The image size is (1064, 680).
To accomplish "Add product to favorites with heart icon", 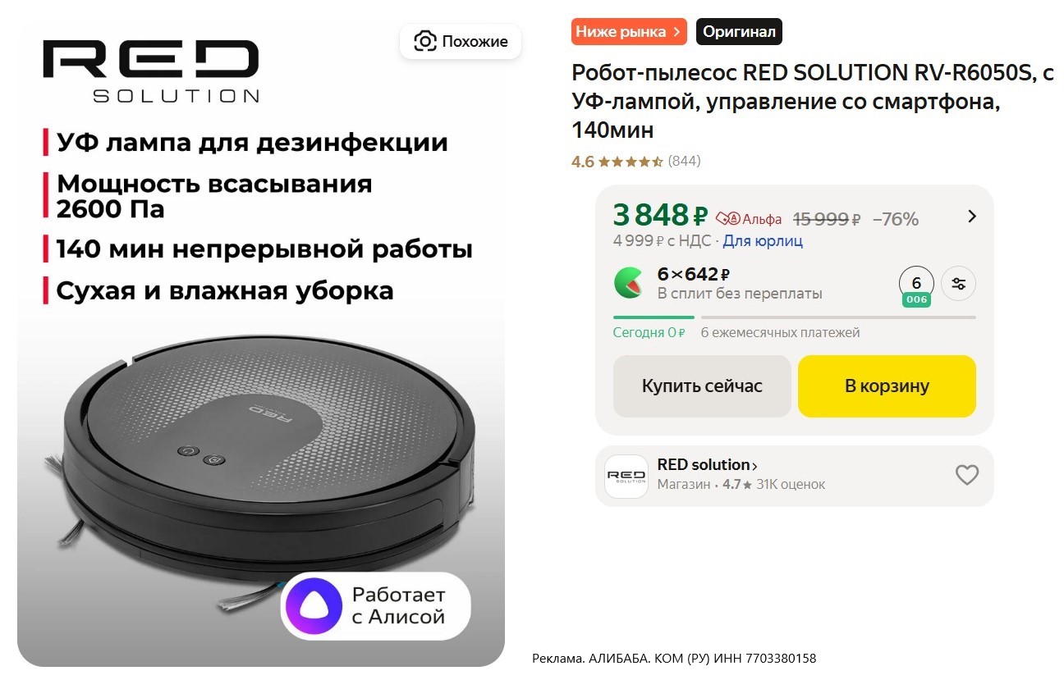I will [x=967, y=475].
